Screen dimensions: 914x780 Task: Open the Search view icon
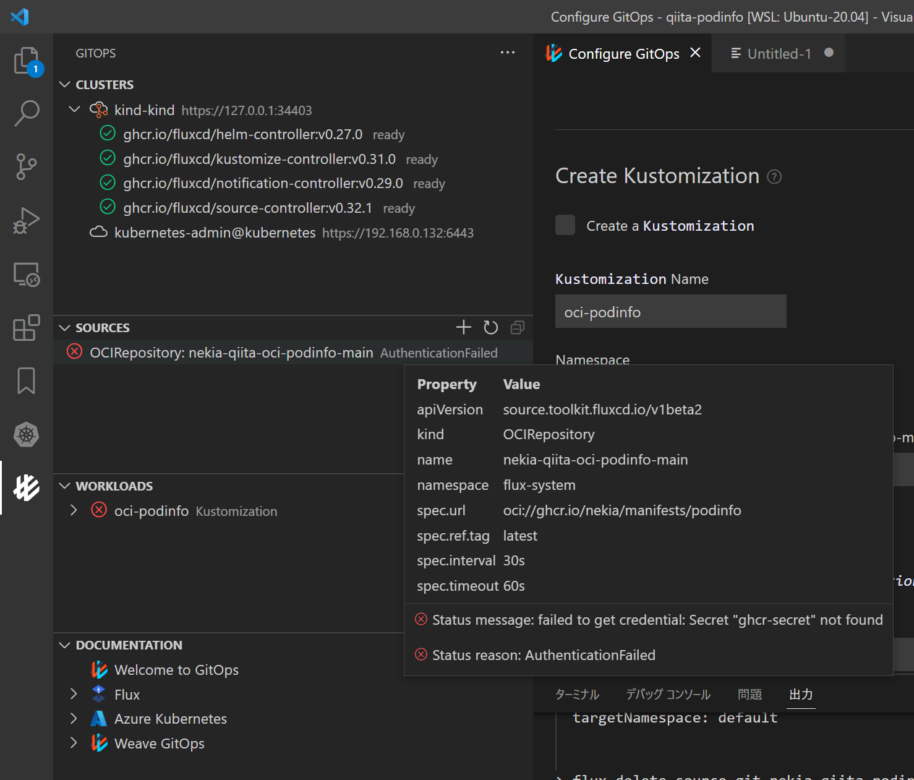click(x=27, y=113)
